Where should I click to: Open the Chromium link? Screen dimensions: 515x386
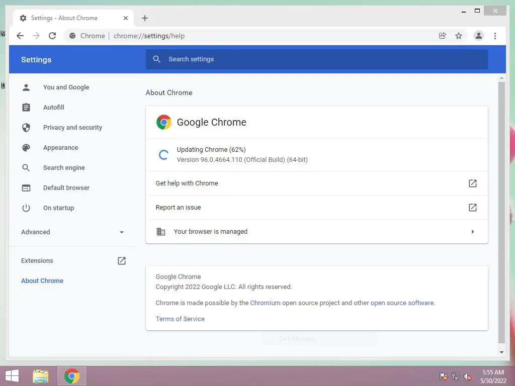(266, 303)
